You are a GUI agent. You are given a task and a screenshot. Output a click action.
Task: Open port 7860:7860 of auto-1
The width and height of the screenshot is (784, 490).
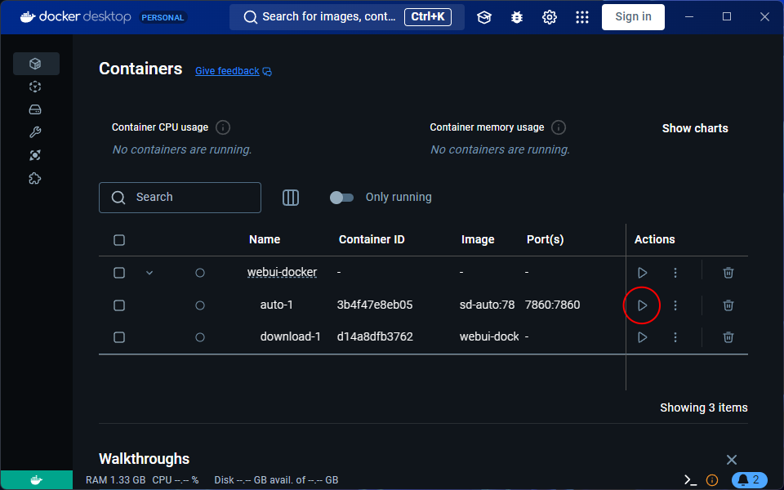553,305
